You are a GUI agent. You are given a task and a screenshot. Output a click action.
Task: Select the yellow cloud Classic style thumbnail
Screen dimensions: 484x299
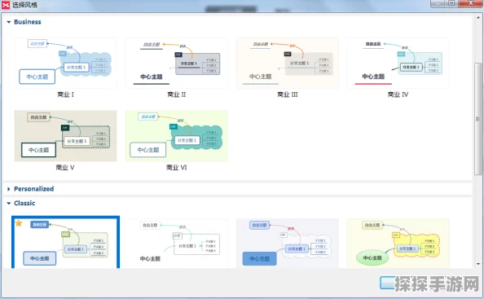coord(398,243)
